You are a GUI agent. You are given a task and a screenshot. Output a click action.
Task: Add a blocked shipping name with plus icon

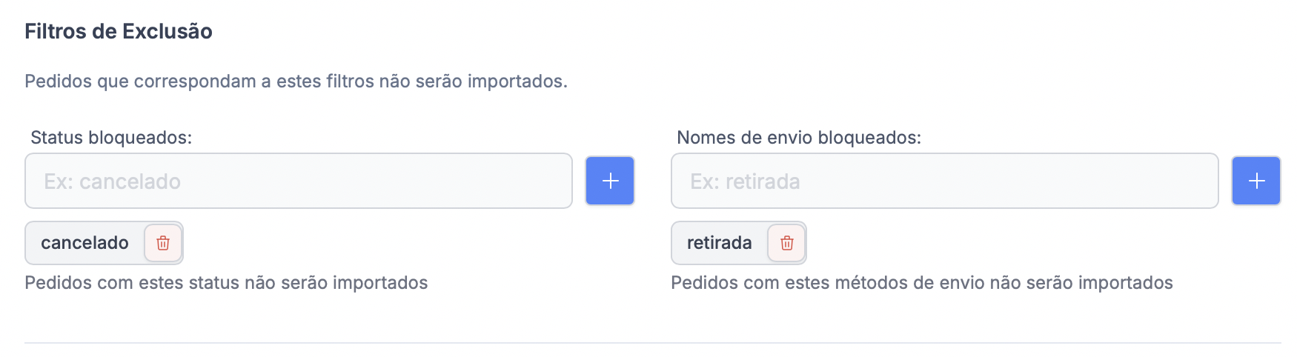click(1255, 181)
